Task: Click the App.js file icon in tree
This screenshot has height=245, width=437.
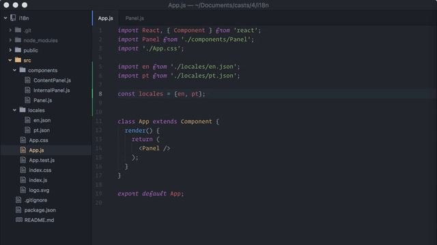Action: (23, 150)
